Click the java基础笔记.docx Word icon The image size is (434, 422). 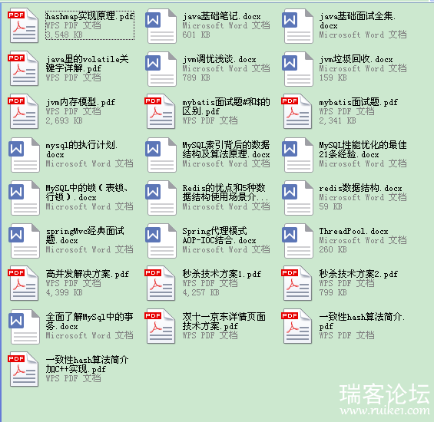click(161, 26)
